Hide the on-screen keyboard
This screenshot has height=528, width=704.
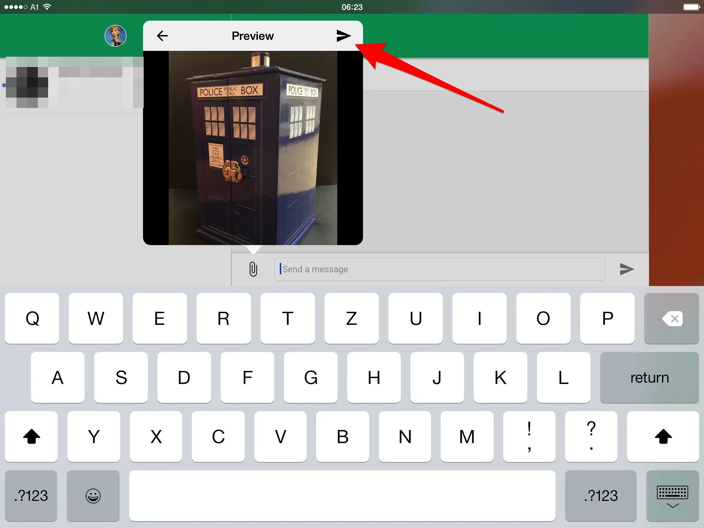pyautogui.click(x=672, y=496)
